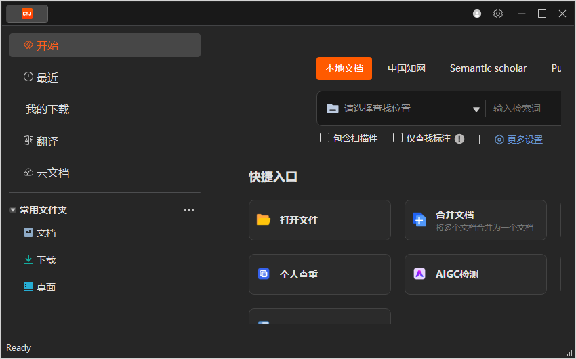576x359 pixels.
Task: Open the 最近 sidebar entry
Action: [x=105, y=77]
